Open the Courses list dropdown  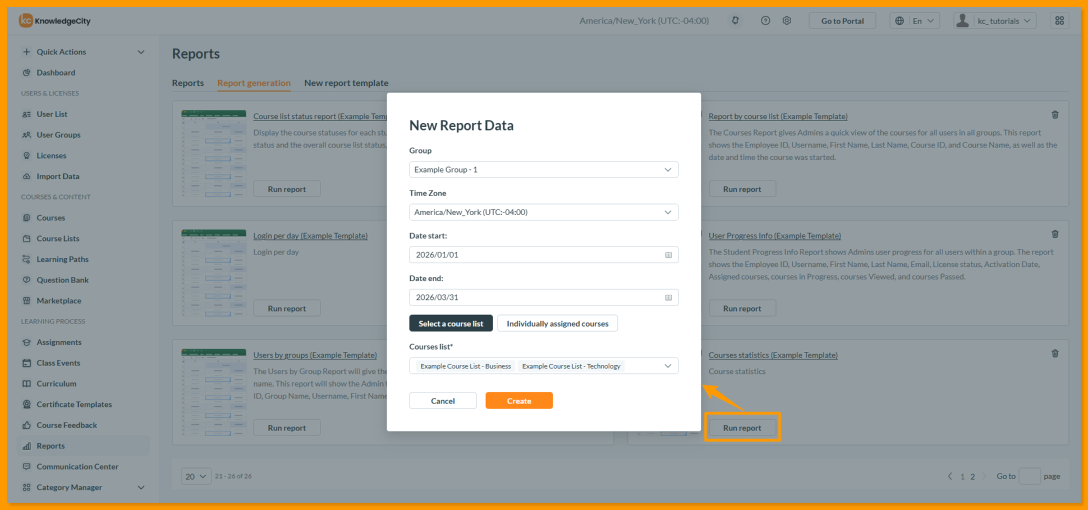[543, 366]
